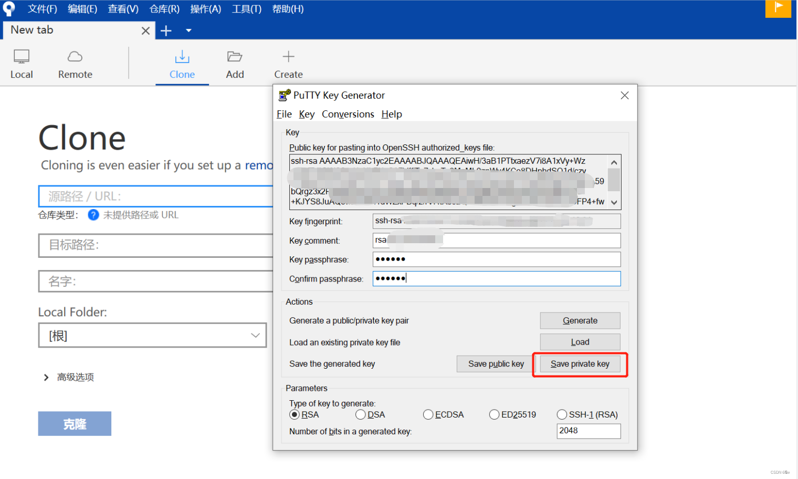798x479 pixels.
Task: Click the Confirm passphrase field
Action: (x=497, y=278)
